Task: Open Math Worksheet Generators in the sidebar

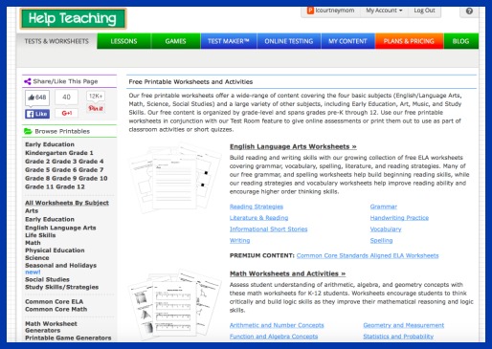Action: coord(51,327)
